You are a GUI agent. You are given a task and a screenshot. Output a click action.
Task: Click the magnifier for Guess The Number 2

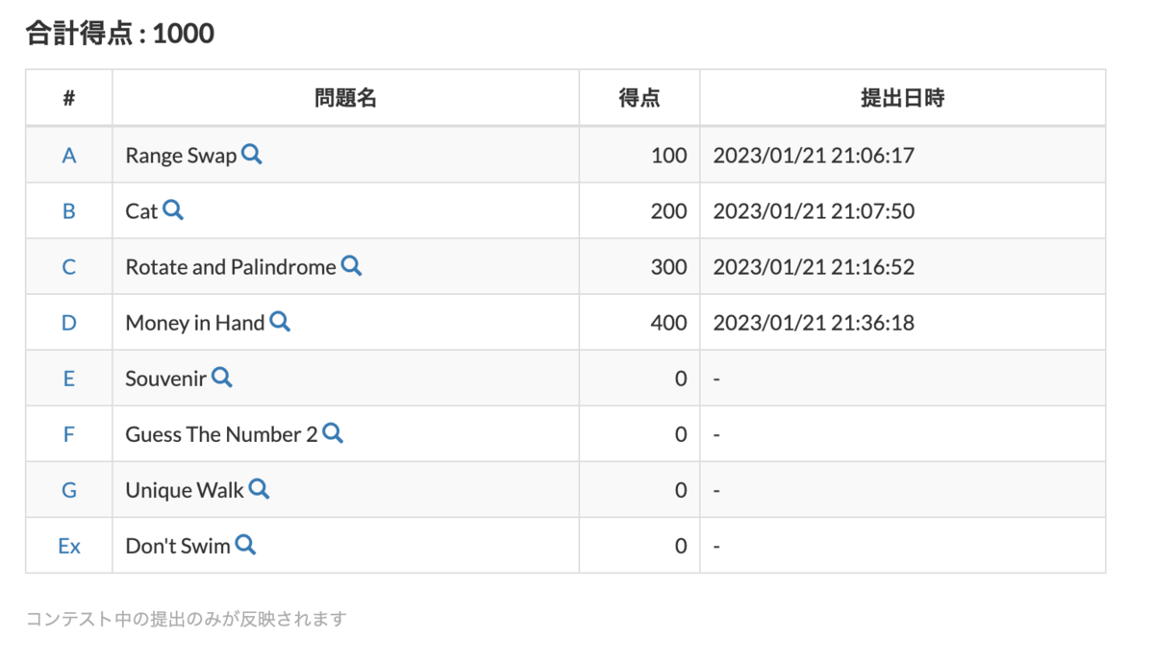click(x=334, y=434)
